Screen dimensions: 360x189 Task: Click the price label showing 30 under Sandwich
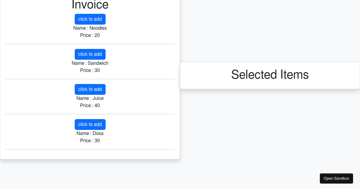pyautogui.click(x=90, y=70)
